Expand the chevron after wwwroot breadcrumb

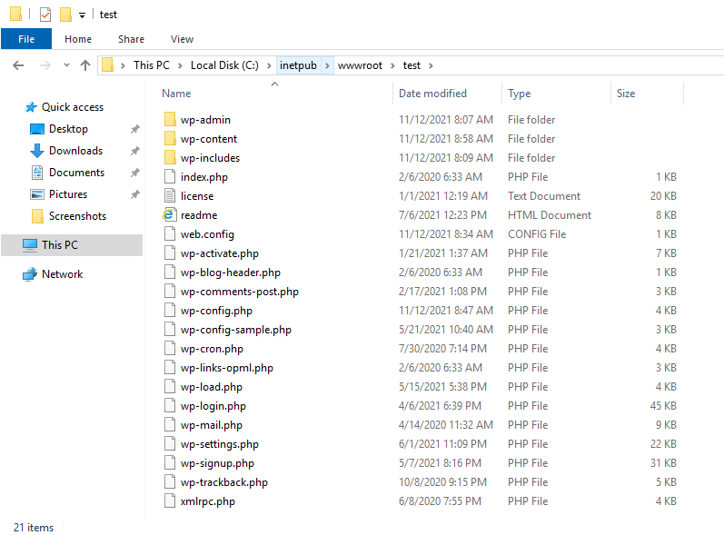click(x=392, y=65)
